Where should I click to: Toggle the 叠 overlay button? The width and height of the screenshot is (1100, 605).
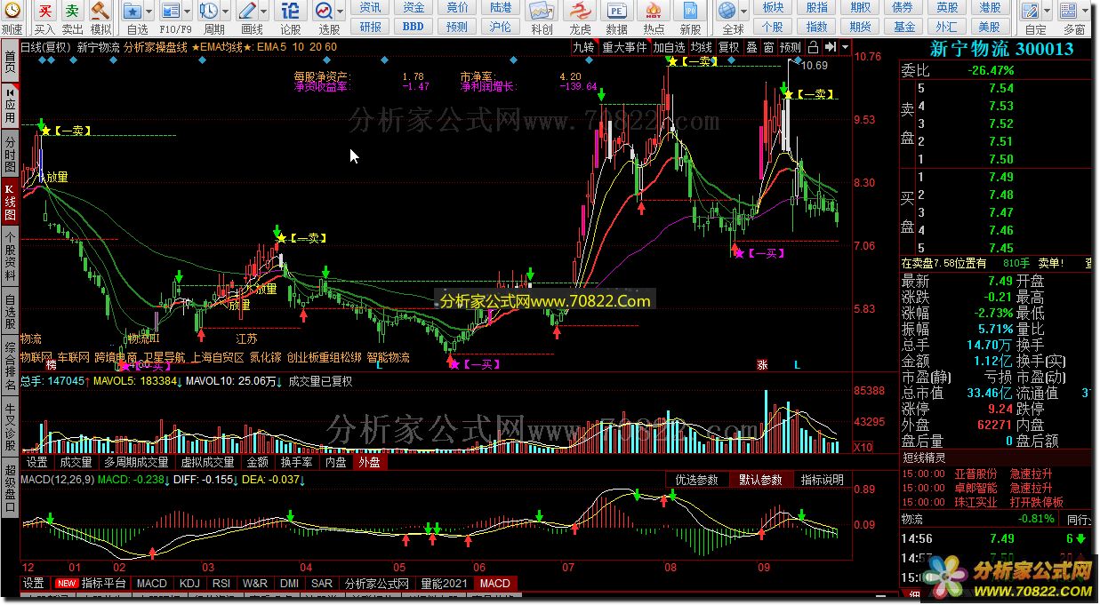pyautogui.click(x=751, y=47)
